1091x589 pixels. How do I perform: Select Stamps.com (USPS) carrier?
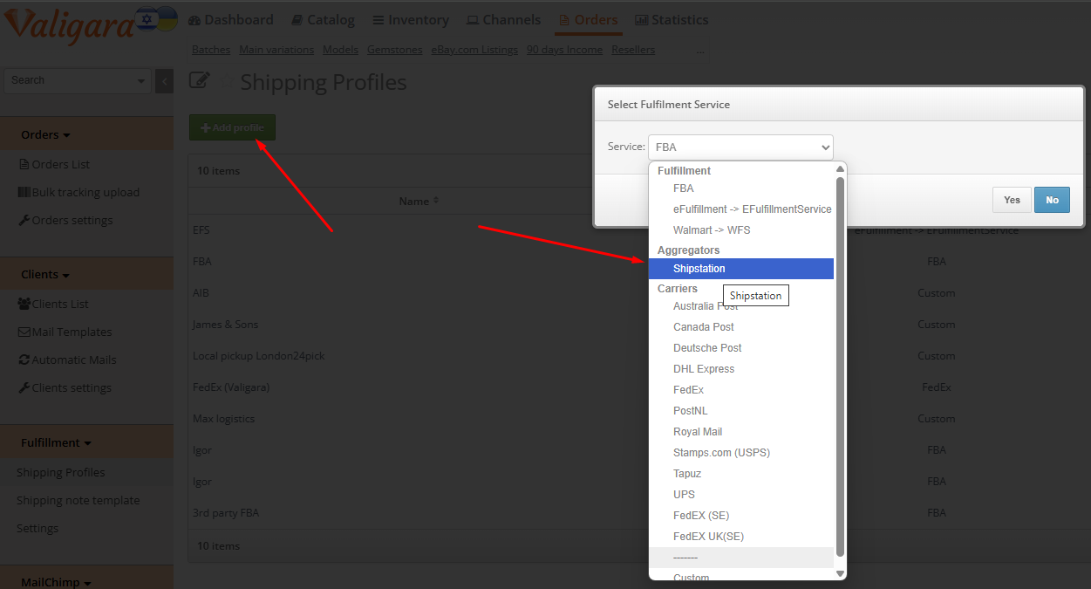tap(741, 453)
